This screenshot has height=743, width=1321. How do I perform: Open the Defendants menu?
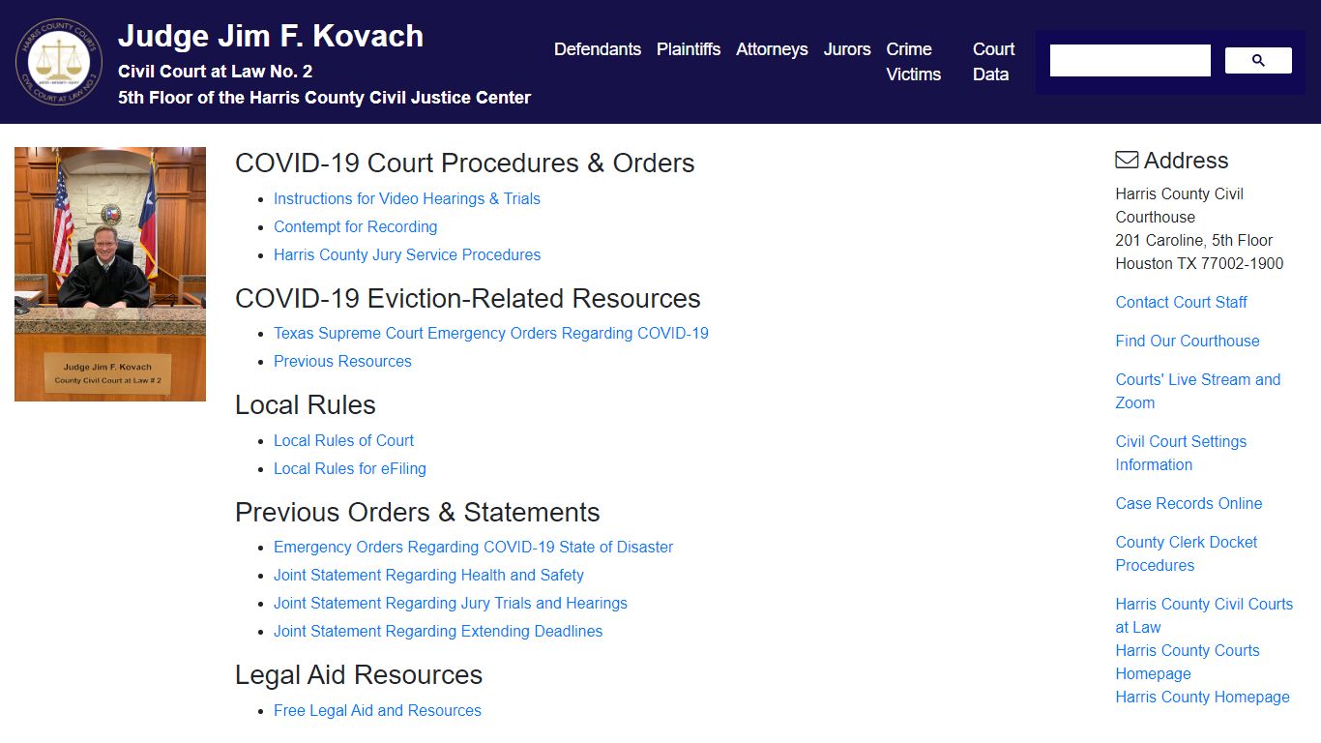(598, 49)
